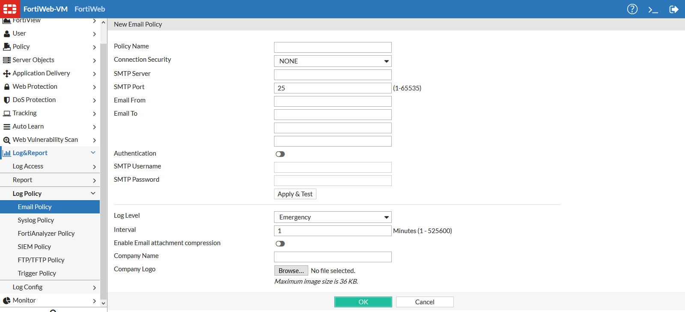This screenshot has width=685, height=312.
Task: Collapse the Log&Report menu section
Action: (93, 153)
